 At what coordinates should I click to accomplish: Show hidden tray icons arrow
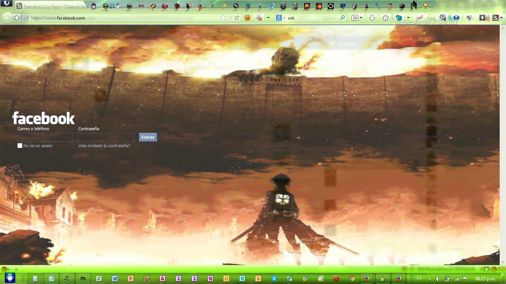pos(429,279)
